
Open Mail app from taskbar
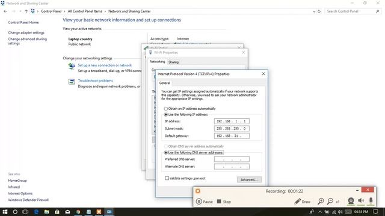click(x=67, y=212)
